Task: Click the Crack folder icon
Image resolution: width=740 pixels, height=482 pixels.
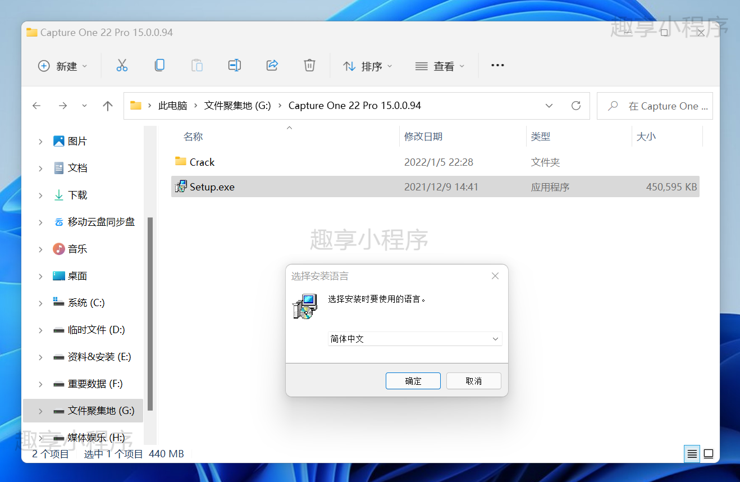Action: pyautogui.click(x=180, y=162)
